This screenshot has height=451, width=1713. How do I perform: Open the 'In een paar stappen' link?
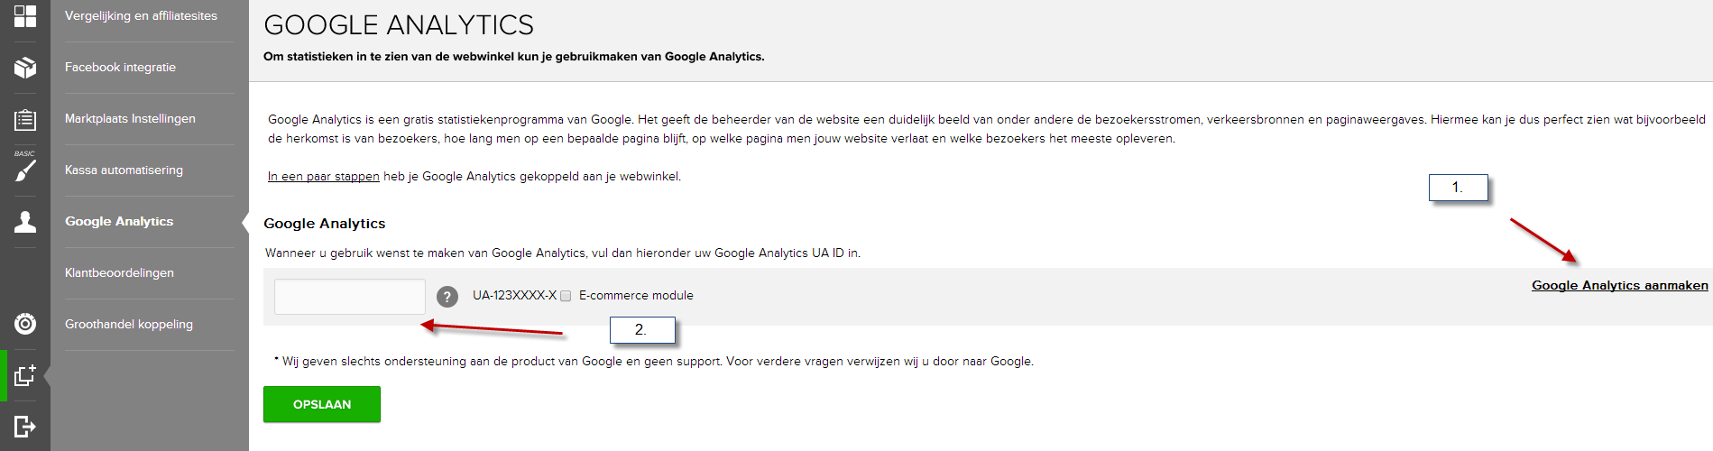click(323, 177)
